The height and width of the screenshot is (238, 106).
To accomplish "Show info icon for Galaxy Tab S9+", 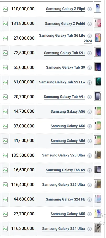I will point(89,53).
